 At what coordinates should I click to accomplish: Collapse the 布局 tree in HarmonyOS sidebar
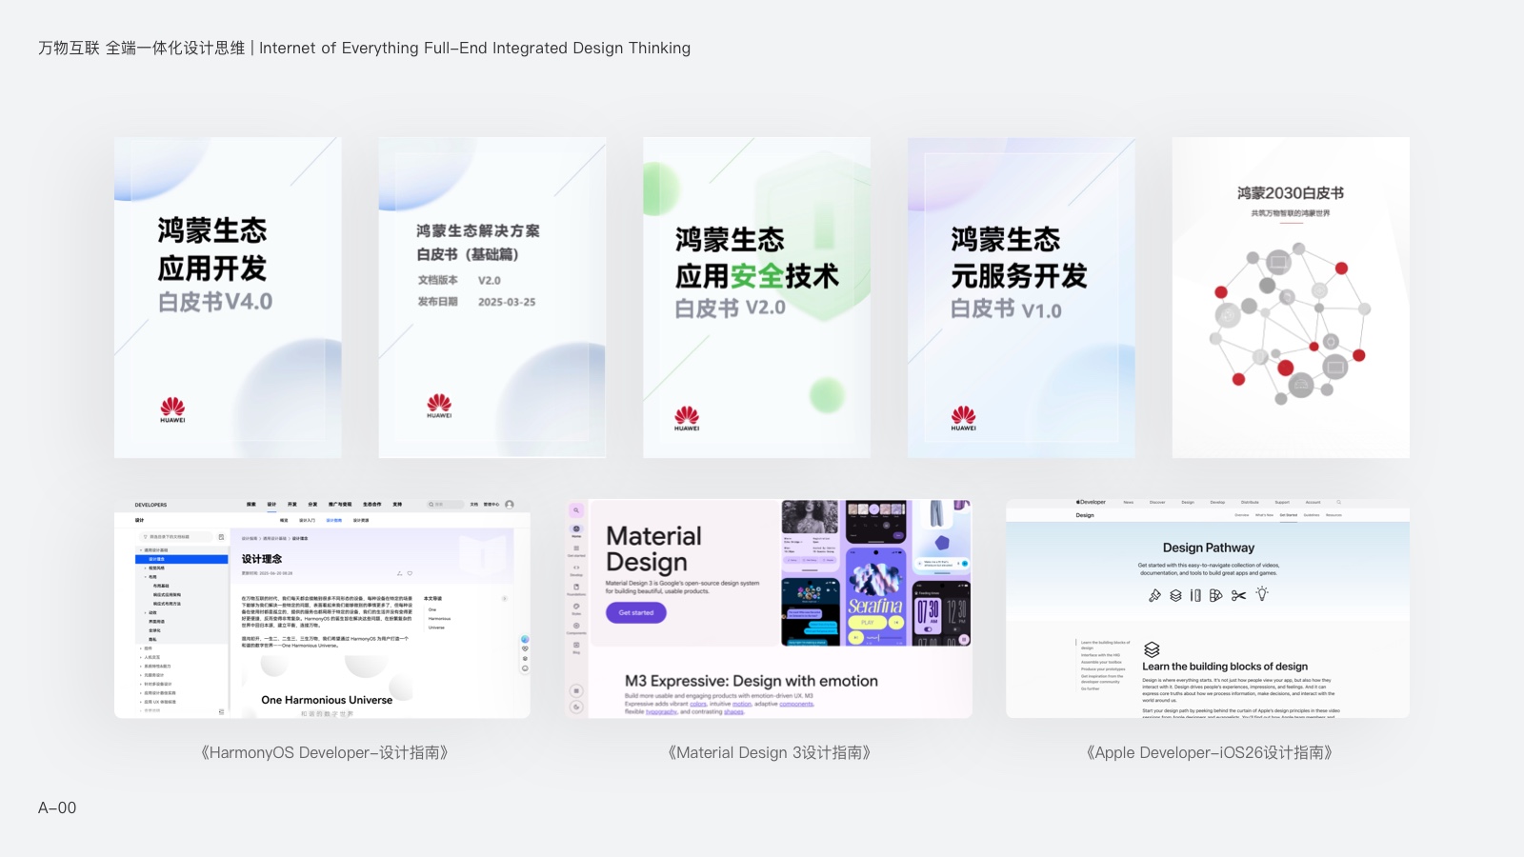point(153,577)
